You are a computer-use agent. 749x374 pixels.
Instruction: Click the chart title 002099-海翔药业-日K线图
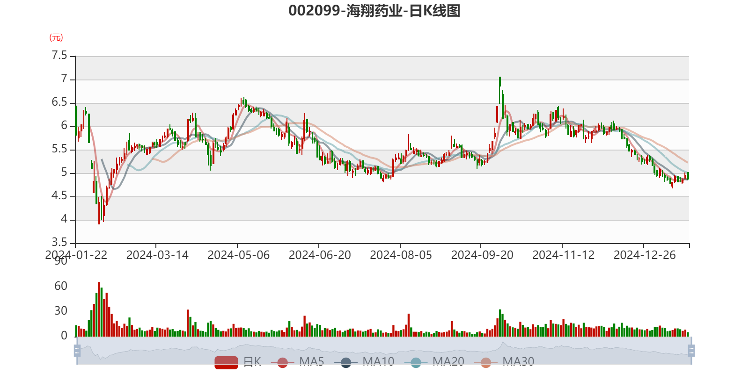click(374, 11)
